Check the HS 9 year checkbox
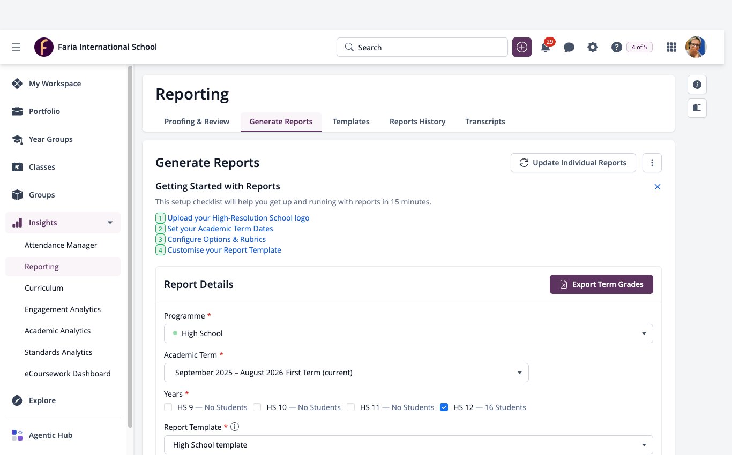This screenshot has height=455, width=732. coord(168,407)
